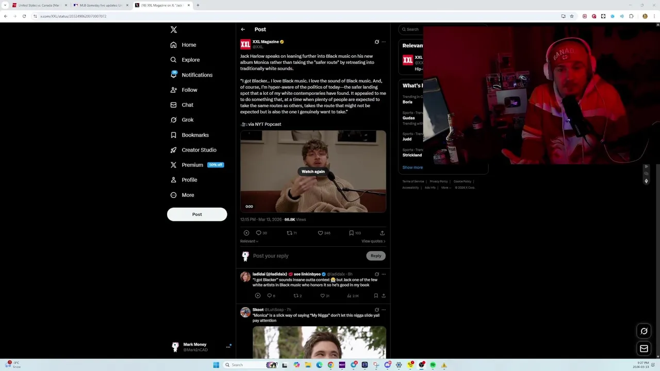Open the Explore page
This screenshot has height=371, width=660.
[185, 60]
